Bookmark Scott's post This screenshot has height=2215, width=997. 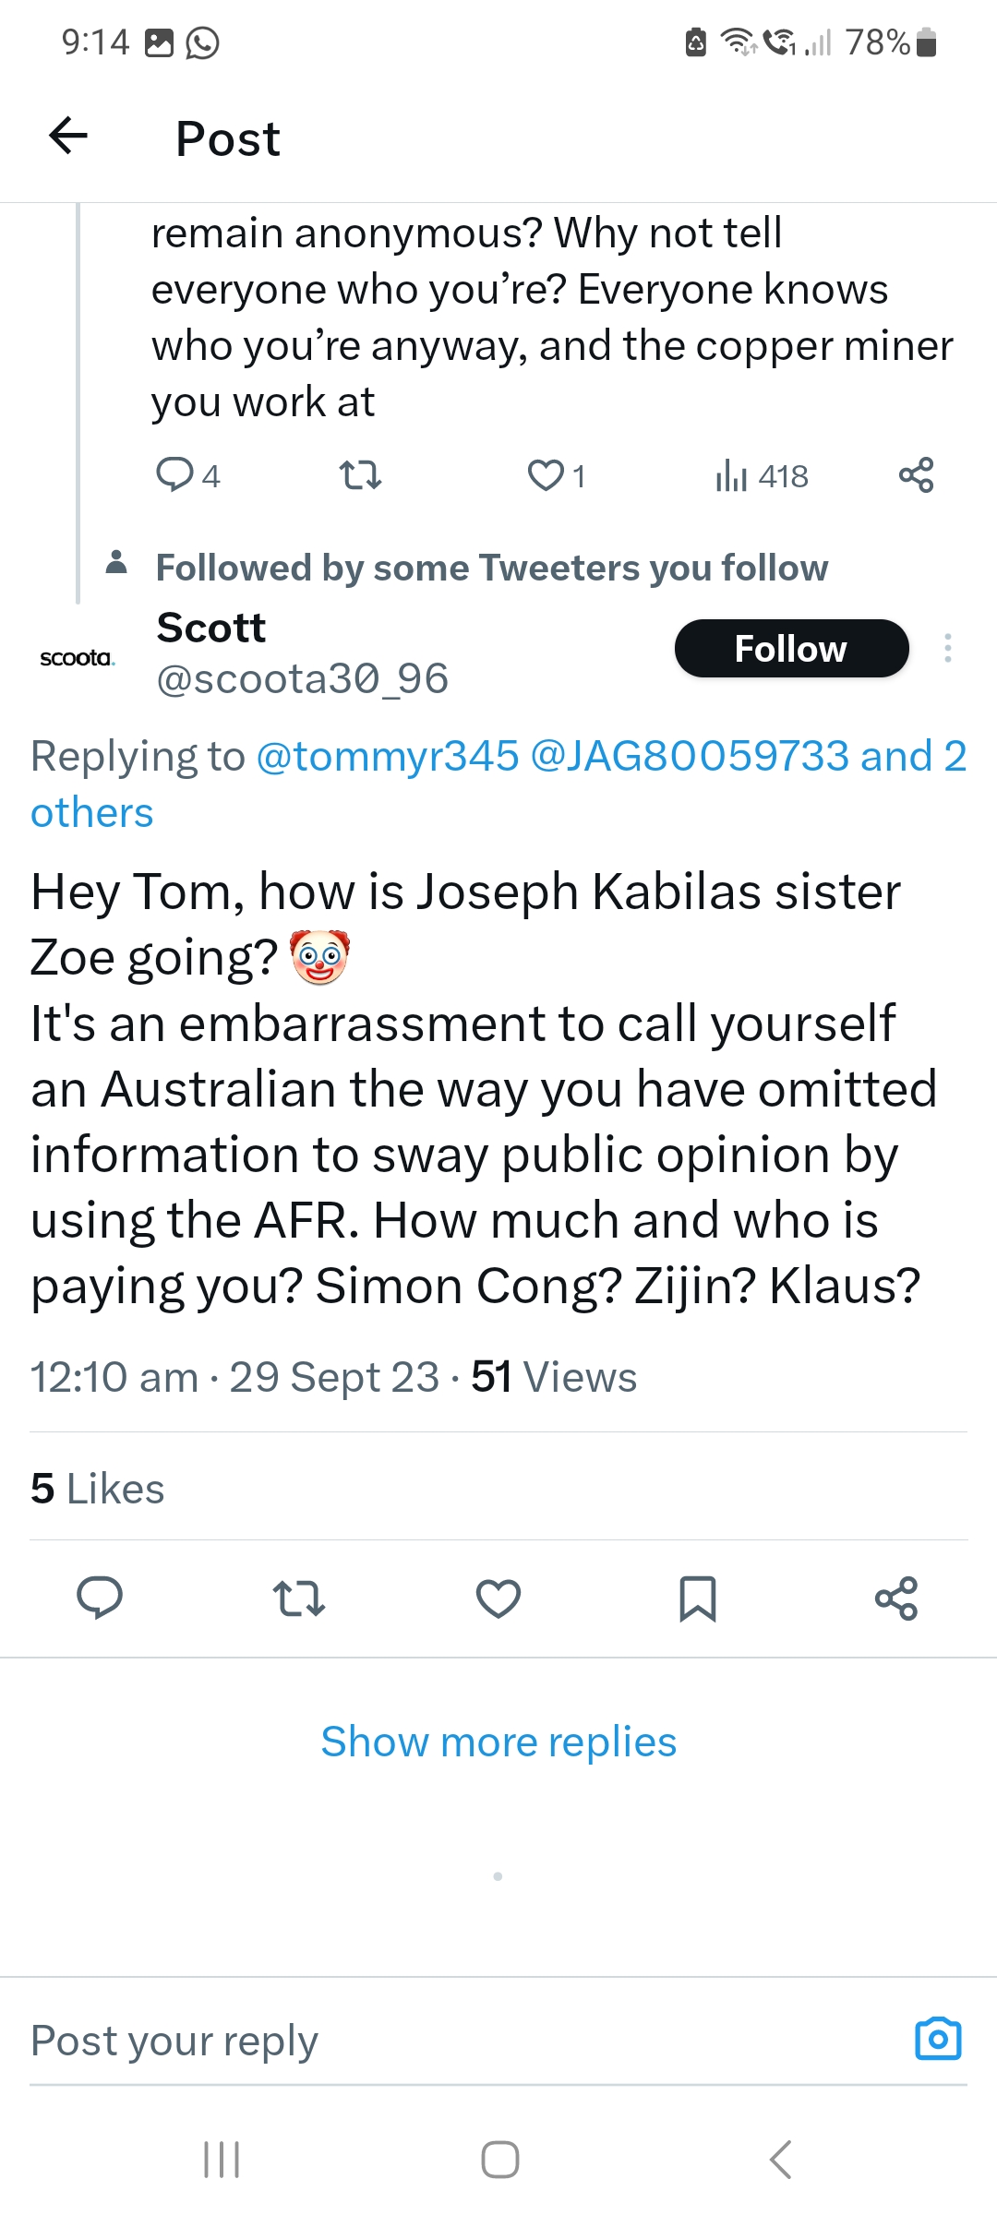[697, 1598]
